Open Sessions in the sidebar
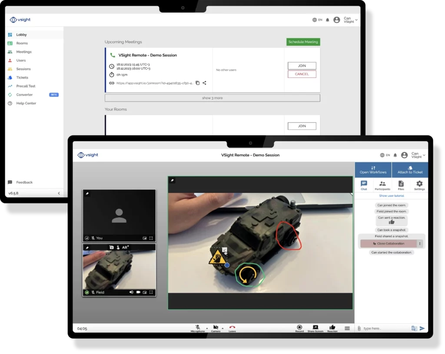 point(23,69)
